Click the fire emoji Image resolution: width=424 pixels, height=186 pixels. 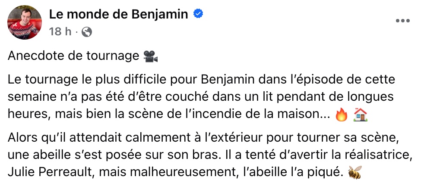tap(341, 114)
